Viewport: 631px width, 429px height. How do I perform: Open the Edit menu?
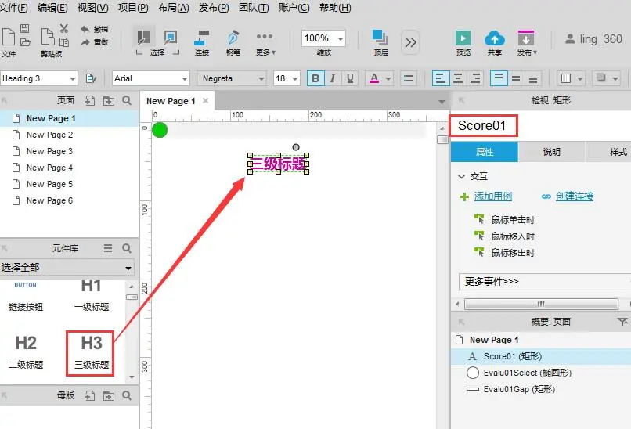pyautogui.click(x=52, y=7)
